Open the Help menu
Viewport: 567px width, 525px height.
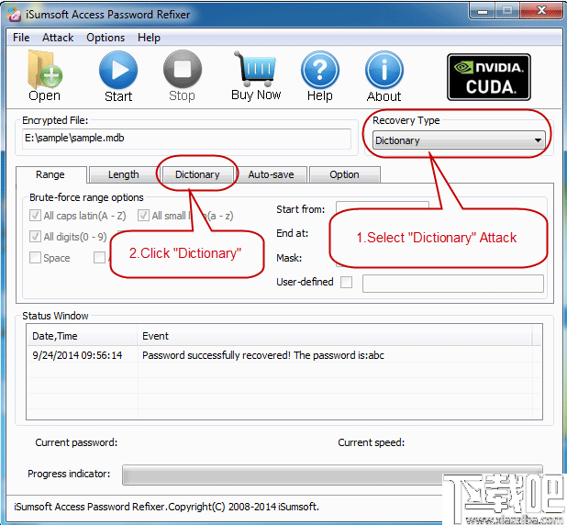[149, 38]
